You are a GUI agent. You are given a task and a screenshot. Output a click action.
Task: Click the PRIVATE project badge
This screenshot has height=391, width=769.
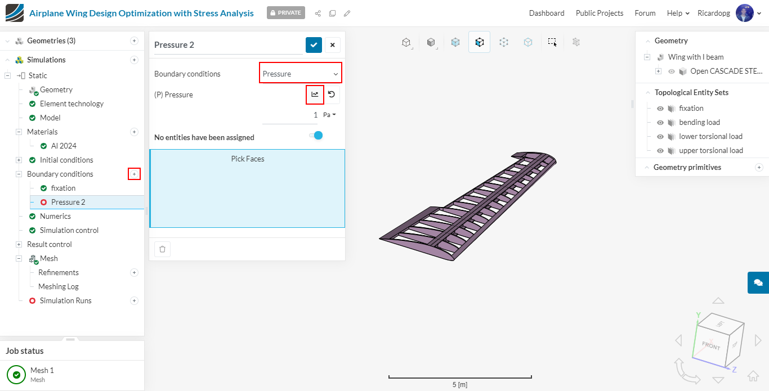pyautogui.click(x=286, y=12)
